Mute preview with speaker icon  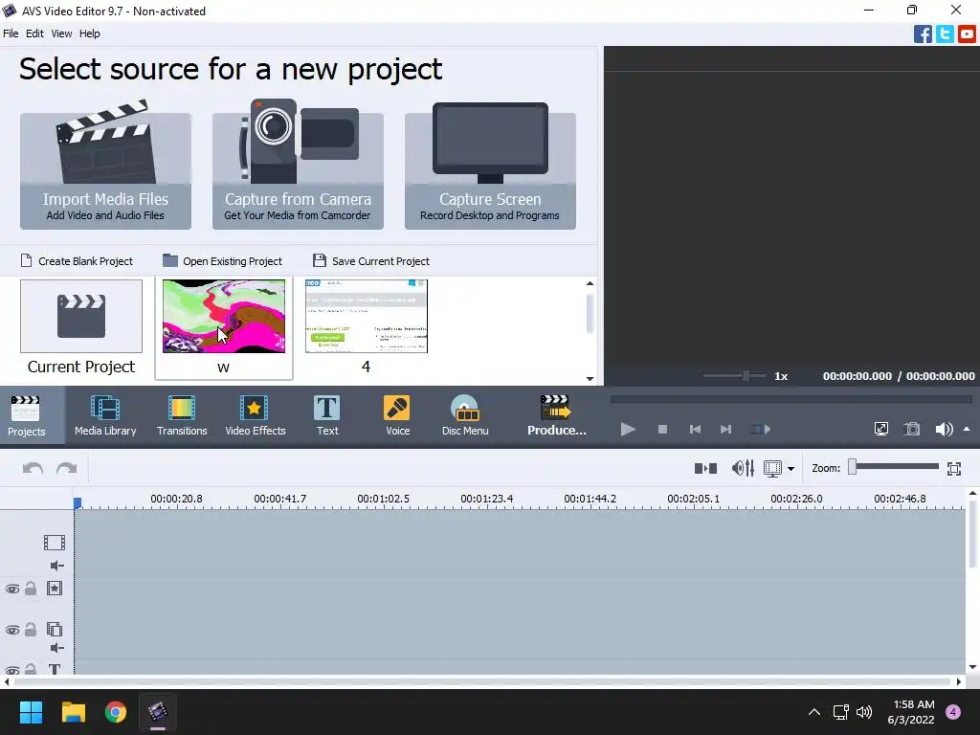click(944, 429)
